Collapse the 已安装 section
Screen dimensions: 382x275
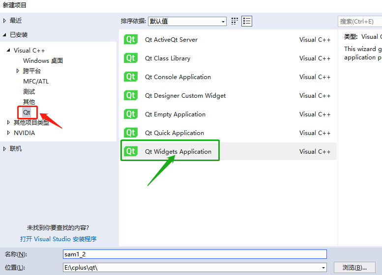point(4,35)
